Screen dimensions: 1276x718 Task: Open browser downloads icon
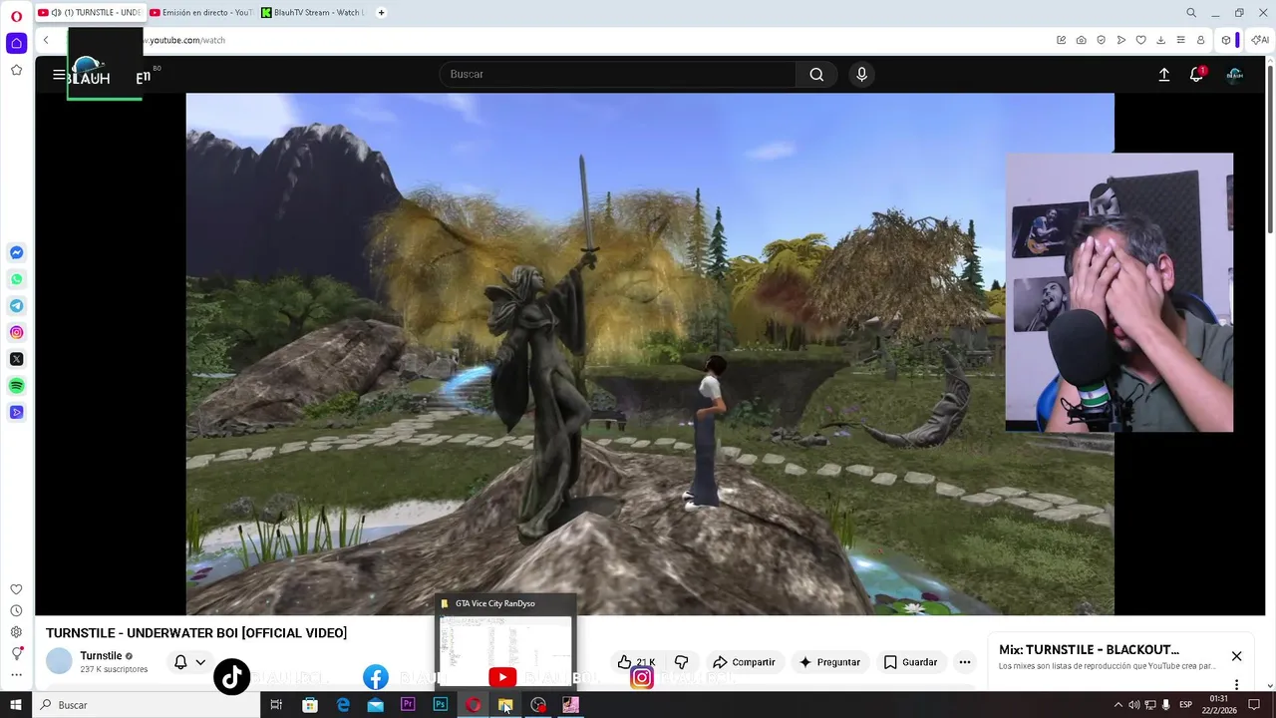click(1160, 40)
